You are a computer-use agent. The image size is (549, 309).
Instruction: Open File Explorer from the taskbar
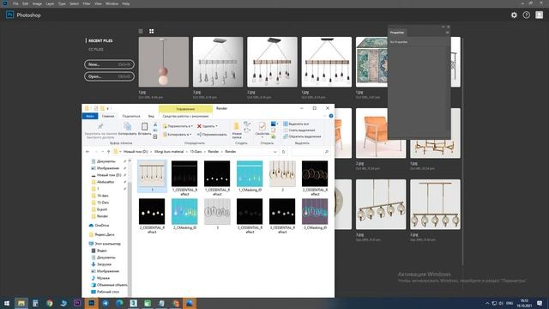pos(21,303)
